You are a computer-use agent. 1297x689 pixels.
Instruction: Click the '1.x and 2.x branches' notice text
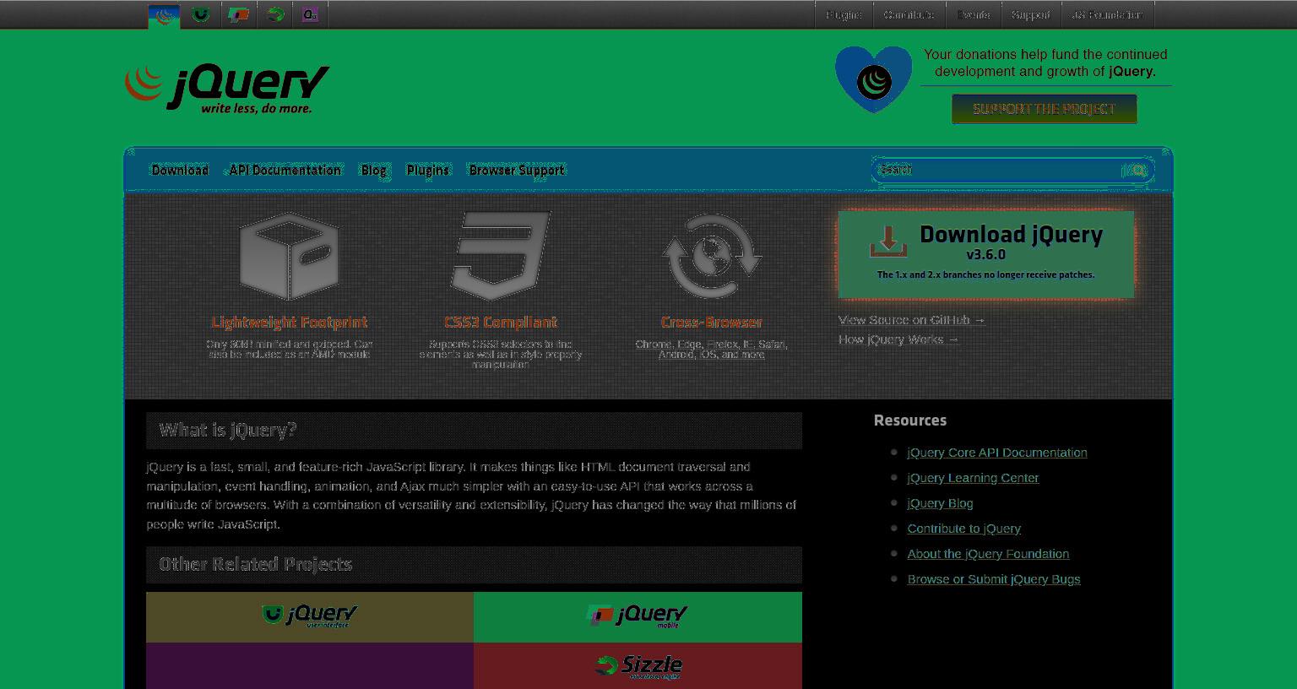point(985,275)
